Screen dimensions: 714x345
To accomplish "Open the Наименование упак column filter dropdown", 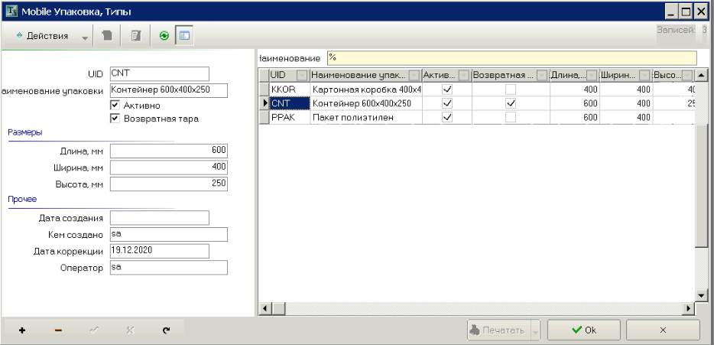I will (414, 75).
